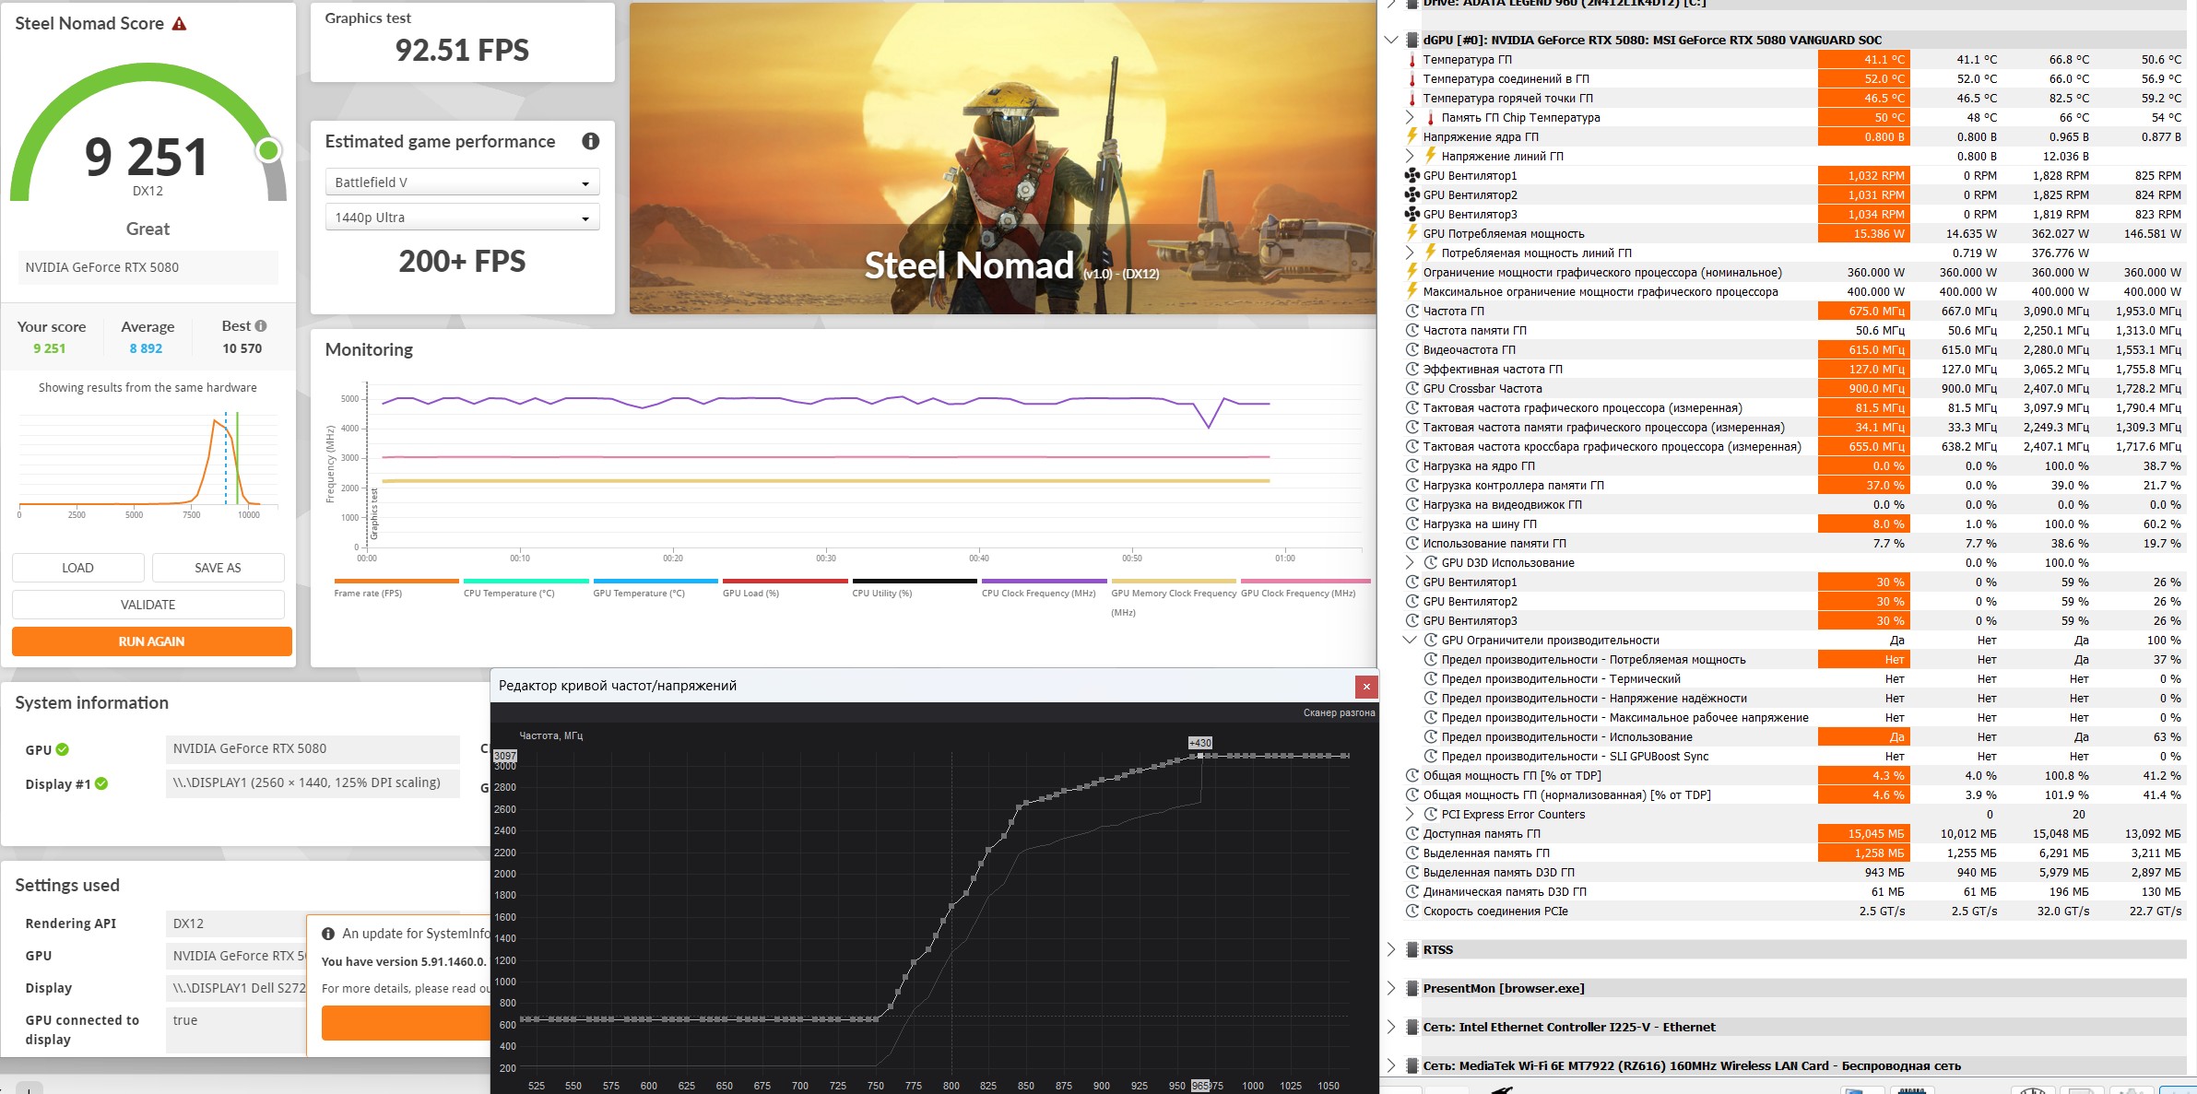Expand the Потребляемая мощность линий ГП row
Screen dimensions: 2197x1094
(1410, 253)
